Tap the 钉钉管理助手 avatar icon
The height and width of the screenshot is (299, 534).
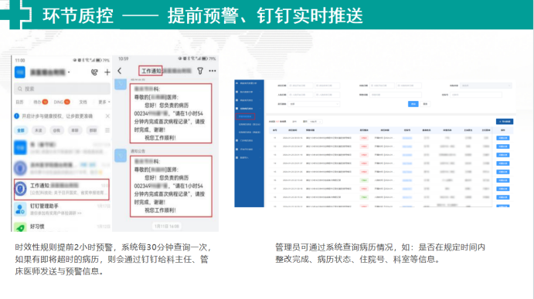coord(20,210)
